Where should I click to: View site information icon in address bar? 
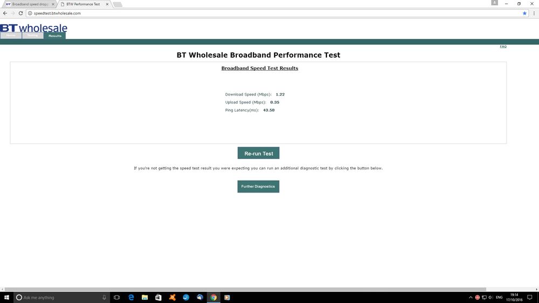click(x=30, y=13)
